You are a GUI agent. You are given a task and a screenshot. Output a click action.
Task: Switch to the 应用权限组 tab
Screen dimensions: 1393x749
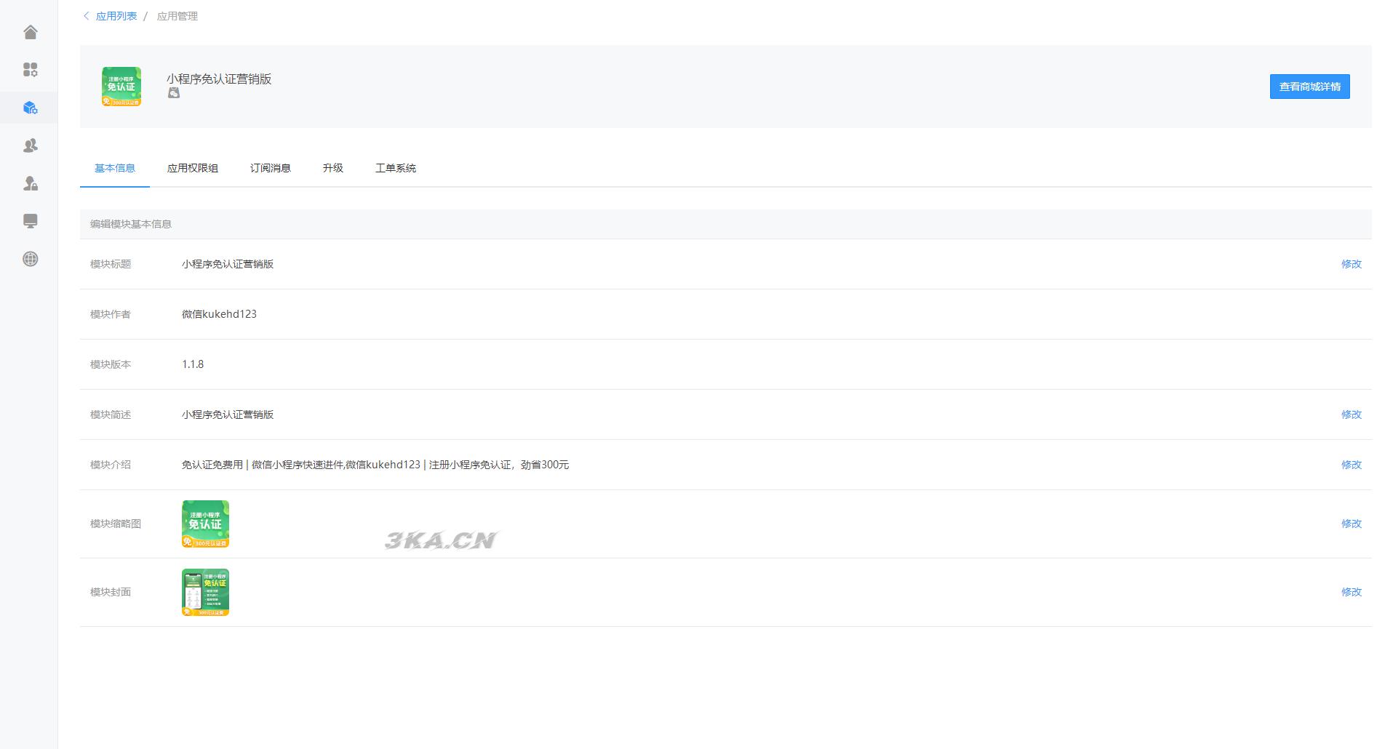[x=193, y=168]
